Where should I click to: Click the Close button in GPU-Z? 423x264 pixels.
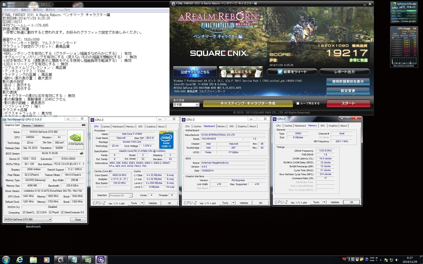click(x=78, y=219)
